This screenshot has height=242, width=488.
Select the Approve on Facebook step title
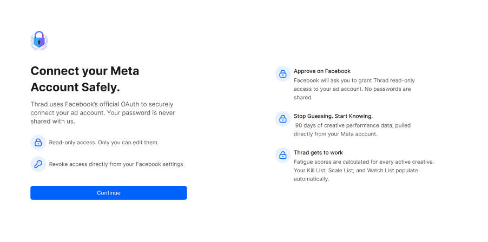322,71
